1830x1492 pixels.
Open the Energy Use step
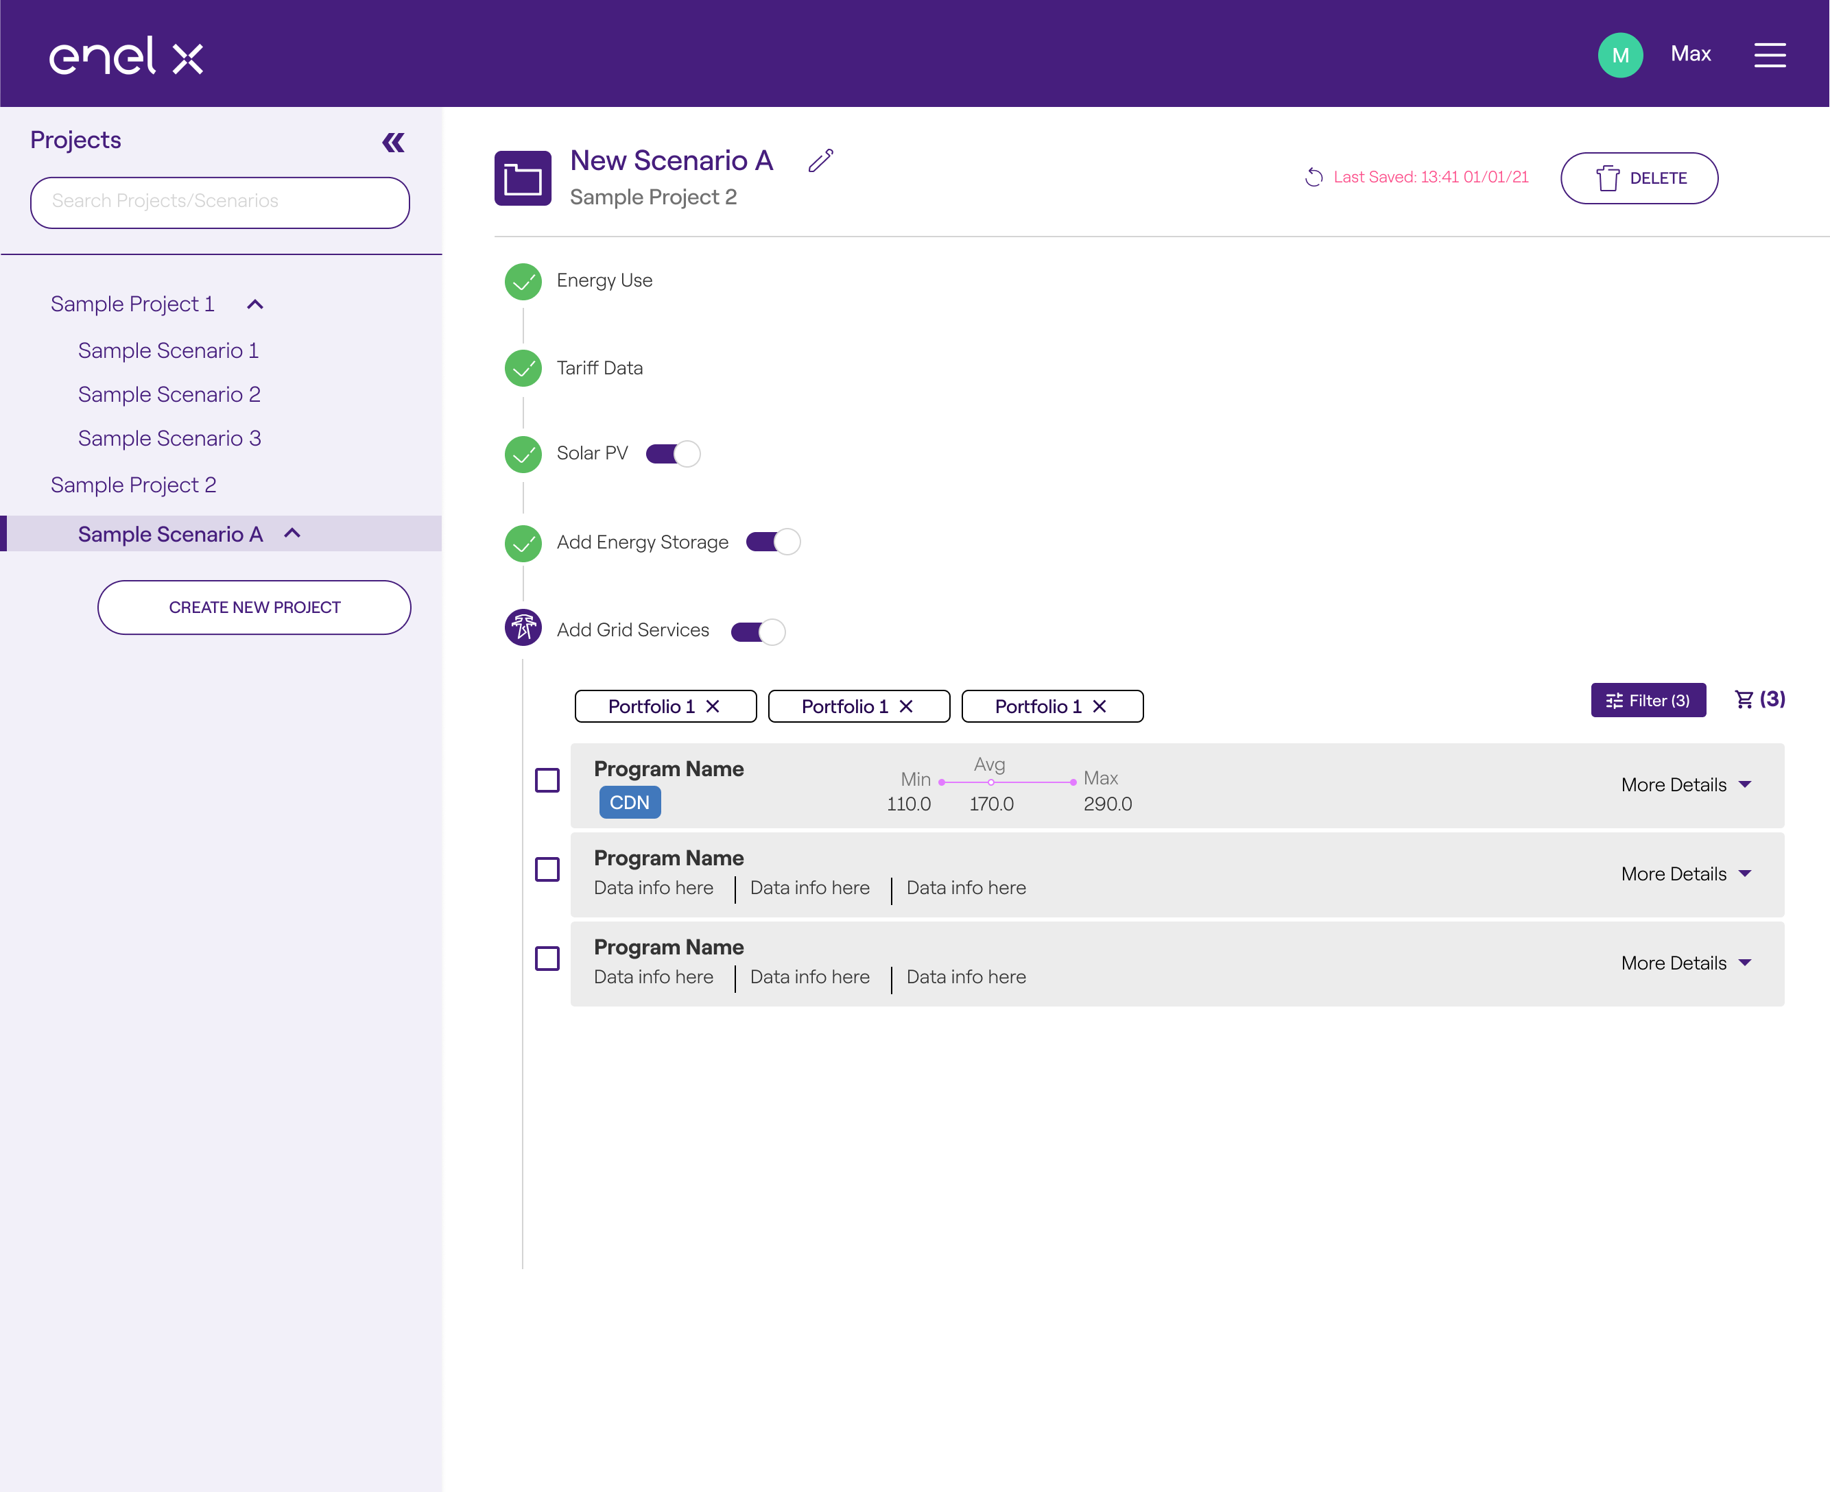(604, 281)
